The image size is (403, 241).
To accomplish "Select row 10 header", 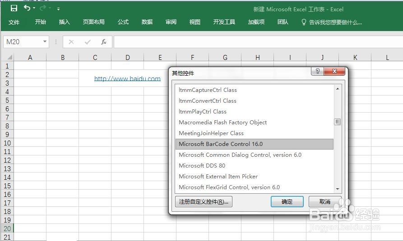I will tap(7, 143).
